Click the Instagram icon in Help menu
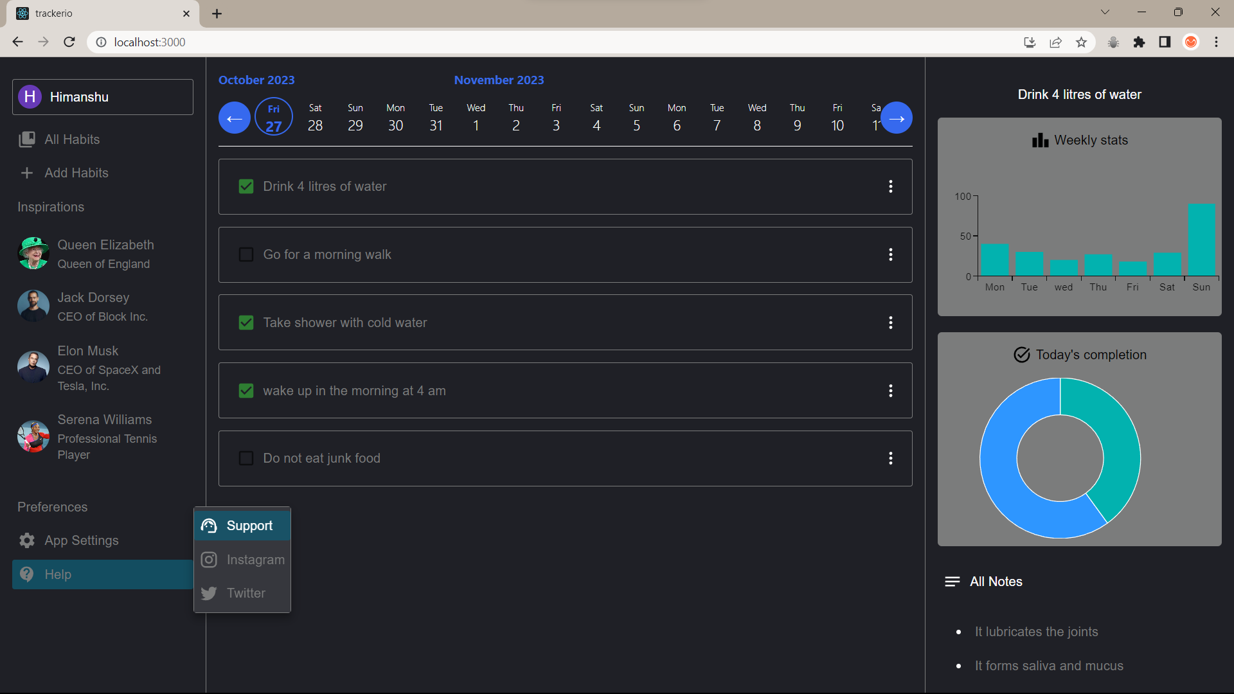 coord(209,560)
